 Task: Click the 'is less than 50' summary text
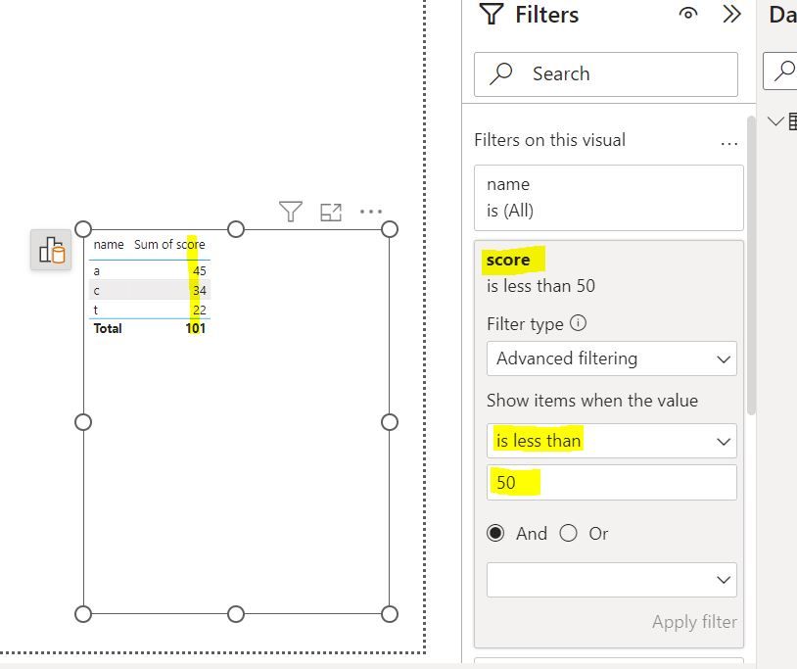tap(540, 286)
